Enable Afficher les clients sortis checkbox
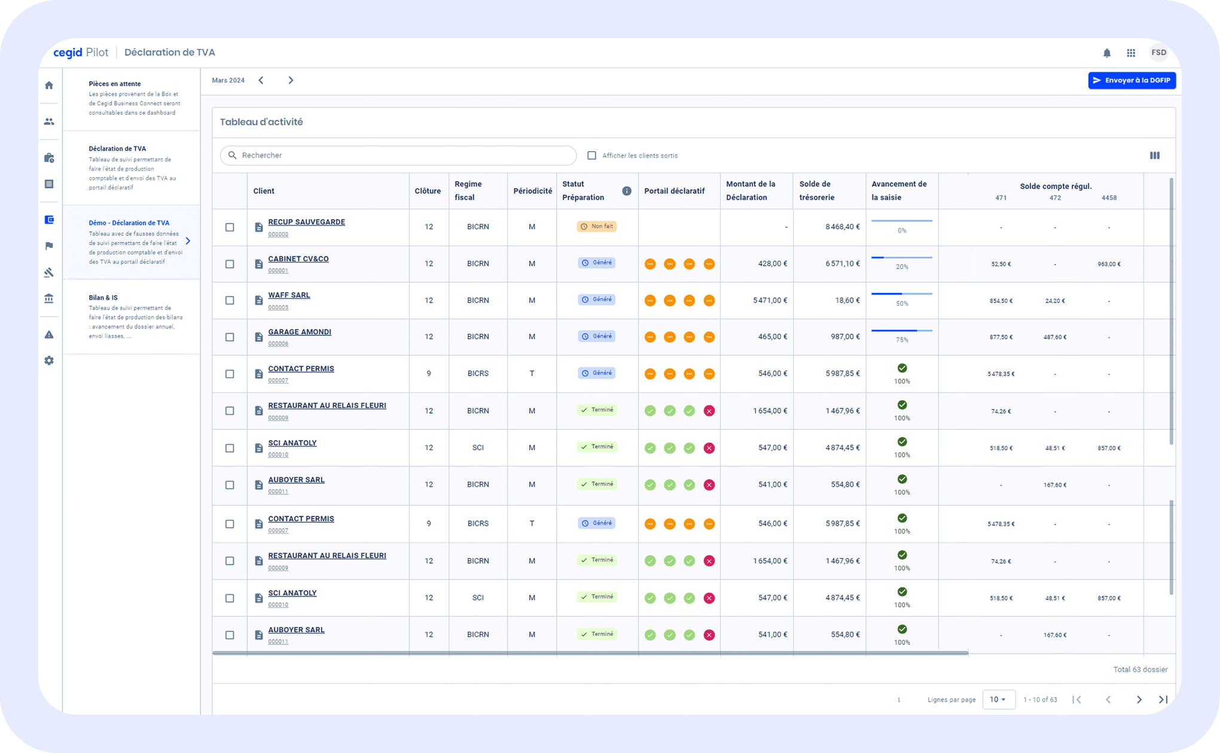Image resolution: width=1220 pixels, height=753 pixels. pyautogui.click(x=591, y=155)
